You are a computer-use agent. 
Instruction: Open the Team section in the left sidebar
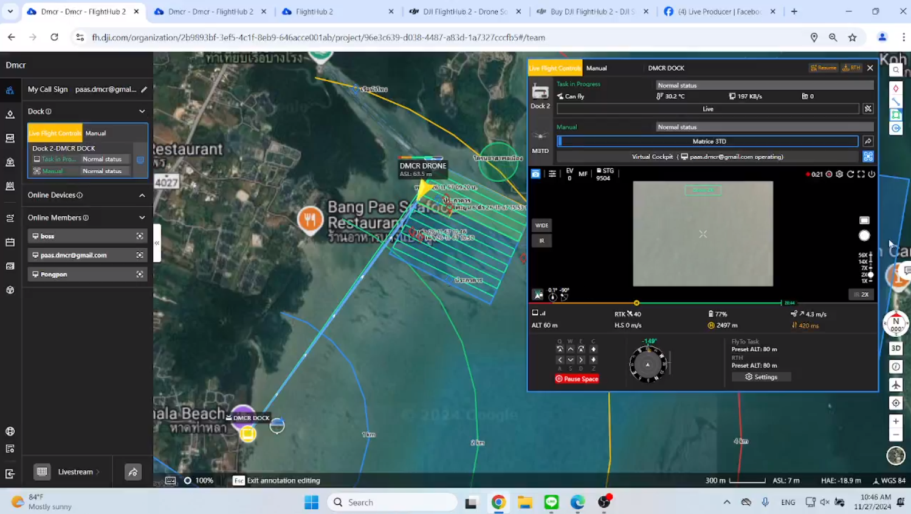tap(10, 90)
